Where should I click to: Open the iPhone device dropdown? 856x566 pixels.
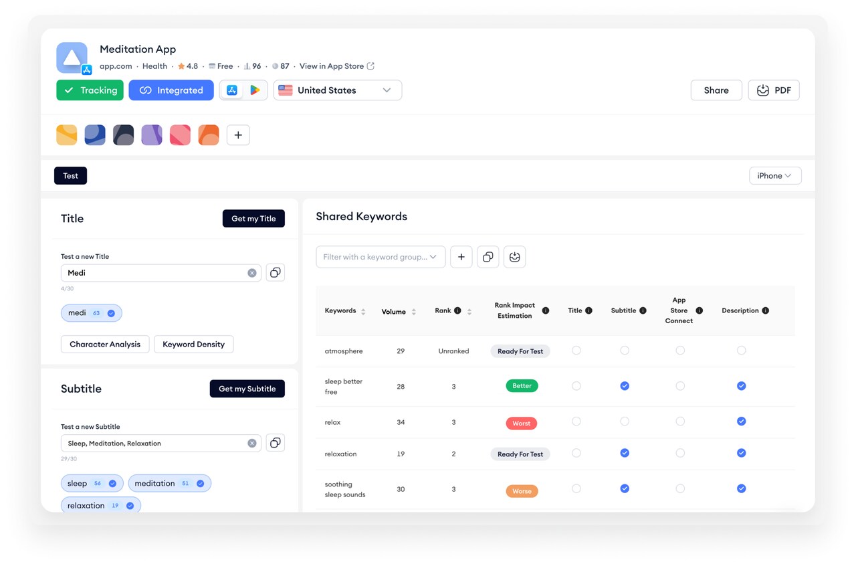coord(775,176)
